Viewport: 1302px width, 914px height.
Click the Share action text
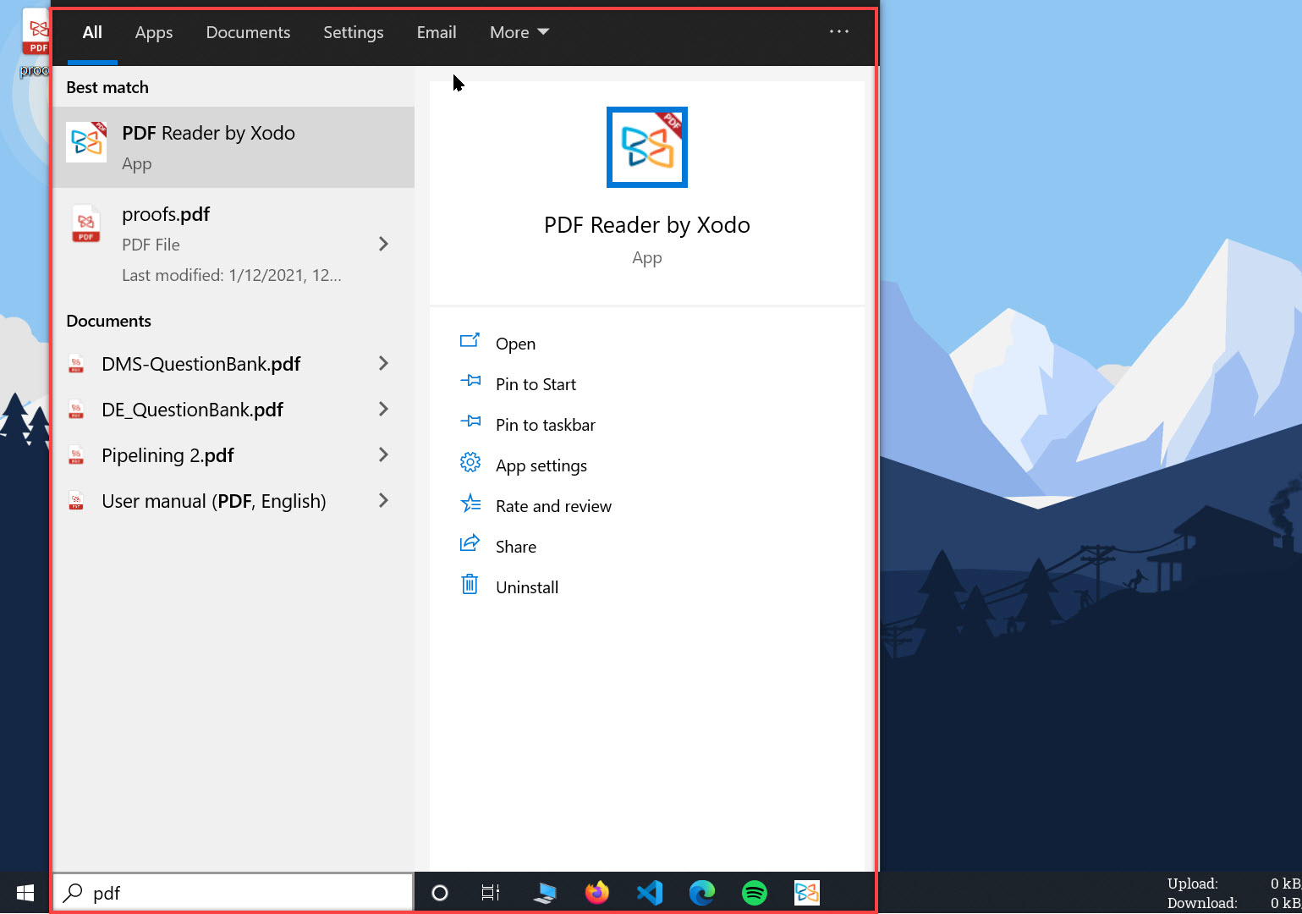[516, 547]
